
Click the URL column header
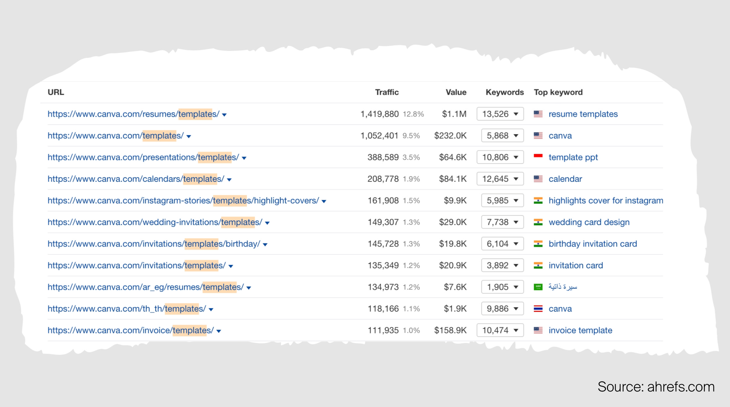(x=56, y=92)
